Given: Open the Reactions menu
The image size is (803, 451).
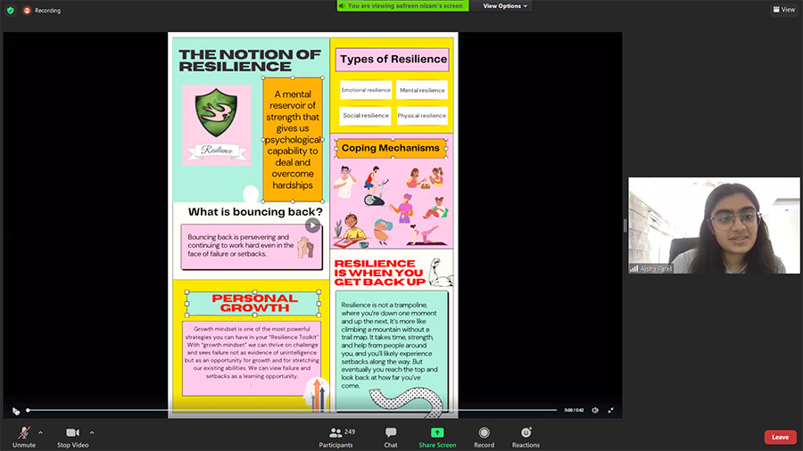Looking at the screenshot, I should point(526,438).
